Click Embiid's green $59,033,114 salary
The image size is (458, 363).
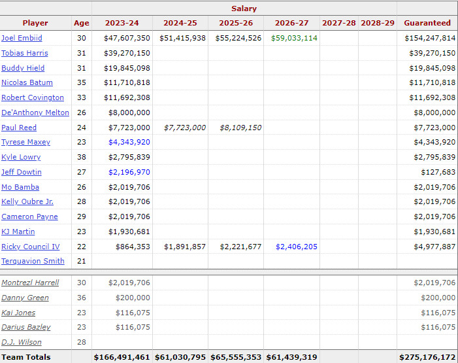[294, 38]
